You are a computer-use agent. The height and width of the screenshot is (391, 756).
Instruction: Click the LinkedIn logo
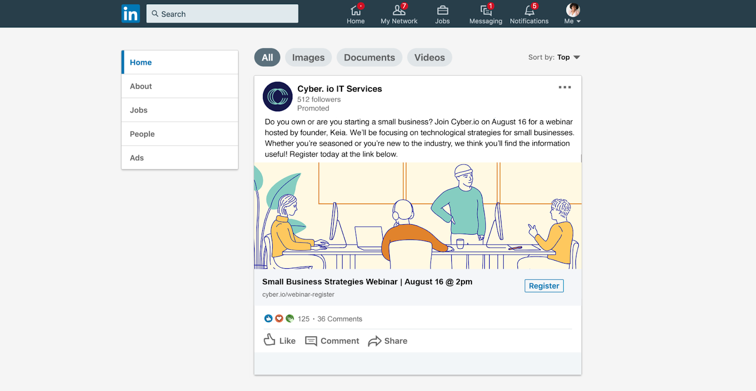click(130, 14)
